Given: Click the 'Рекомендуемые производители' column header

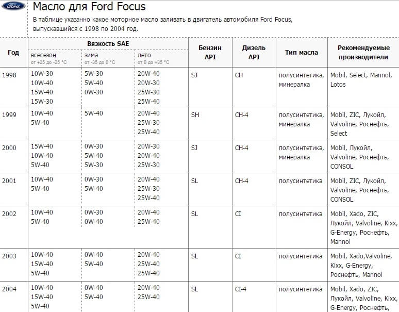Looking at the screenshot, I should pyautogui.click(x=363, y=52).
